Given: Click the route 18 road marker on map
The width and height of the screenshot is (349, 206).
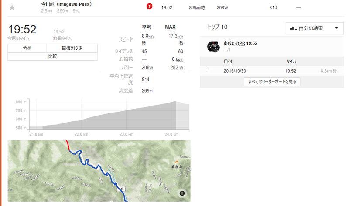Looking at the screenshot, I should [121, 189].
